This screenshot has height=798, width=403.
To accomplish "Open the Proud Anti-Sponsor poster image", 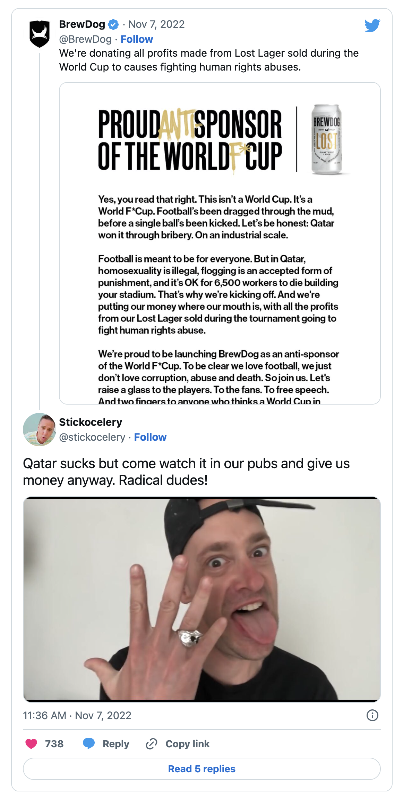I will pyautogui.click(x=220, y=243).
